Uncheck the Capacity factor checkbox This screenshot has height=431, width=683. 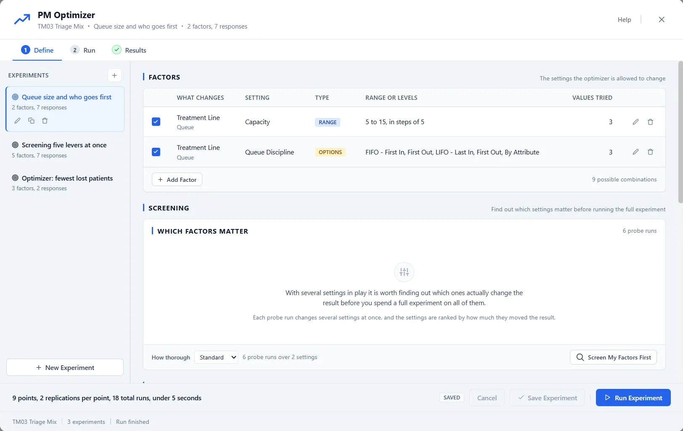[156, 122]
